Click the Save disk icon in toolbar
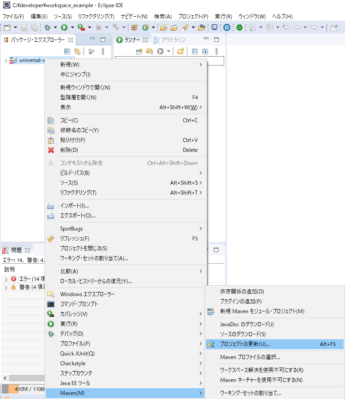Image resolution: width=345 pixels, height=399 pixels. tap(24, 27)
